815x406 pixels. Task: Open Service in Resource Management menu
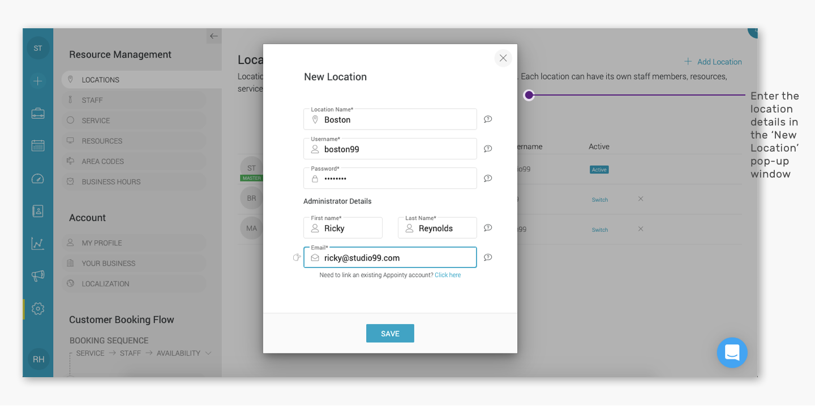point(134,120)
